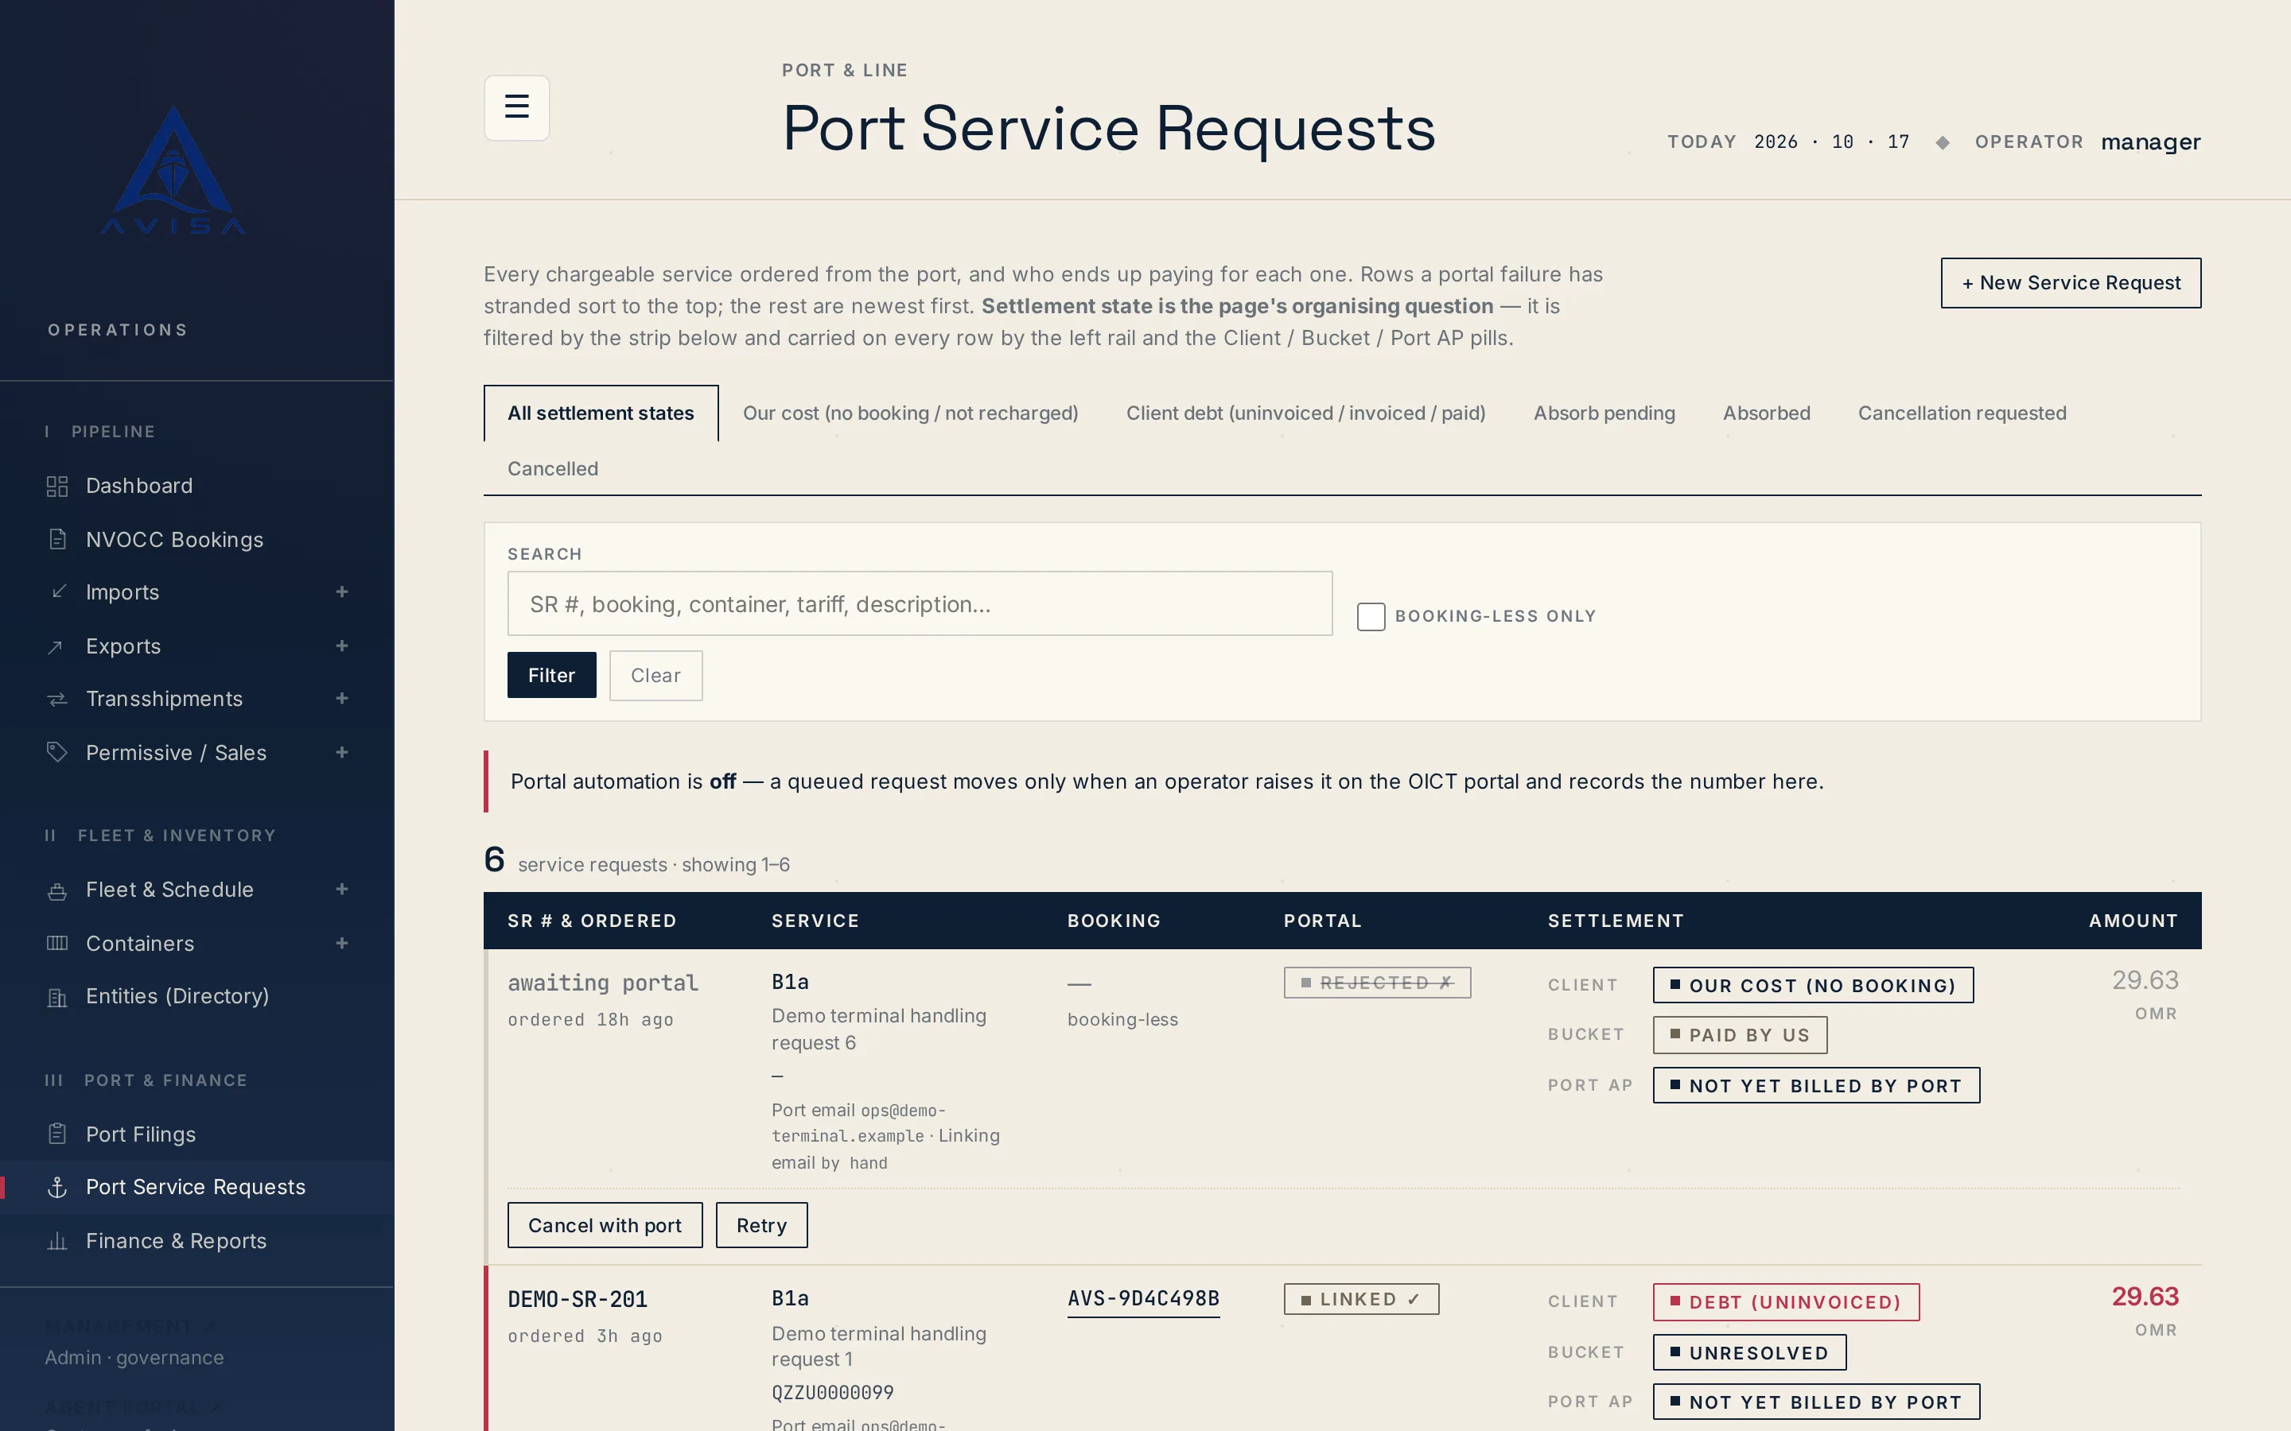
Task: Expand the Containers submenu
Action: tap(342, 943)
